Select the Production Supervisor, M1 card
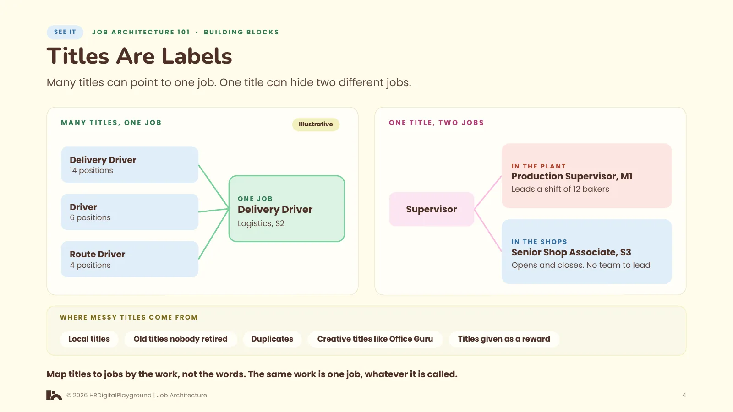 pyautogui.click(x=587, y=176)
